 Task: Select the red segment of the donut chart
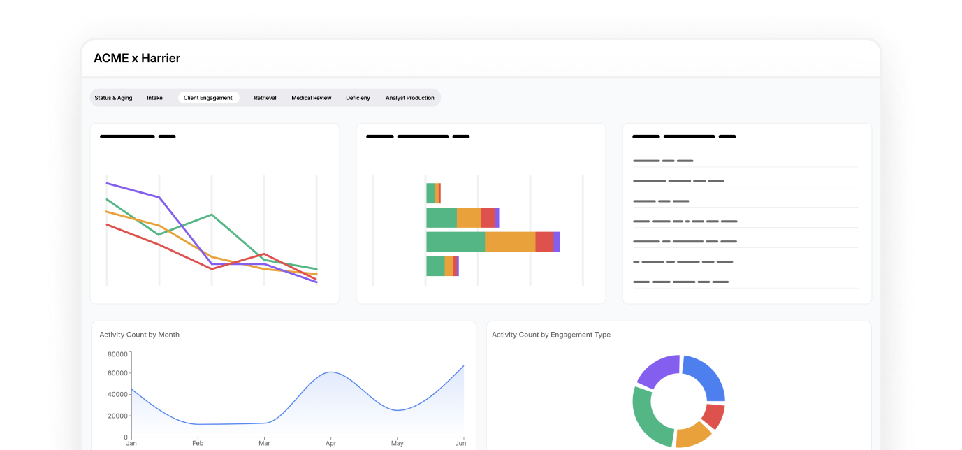click(715, 416)
